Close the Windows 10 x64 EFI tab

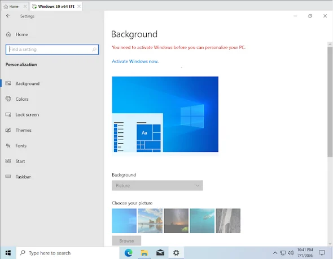79,7
